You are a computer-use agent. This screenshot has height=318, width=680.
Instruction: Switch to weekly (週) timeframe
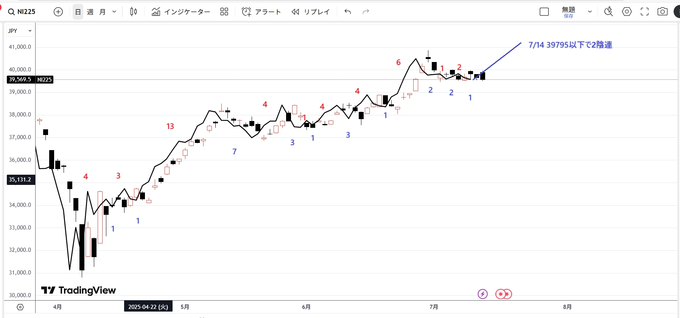click(x=90, y=12)
